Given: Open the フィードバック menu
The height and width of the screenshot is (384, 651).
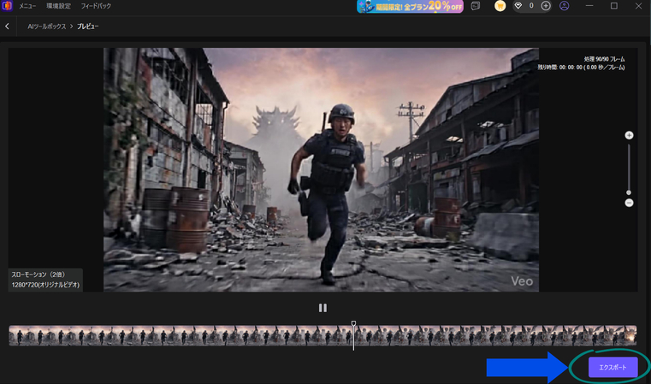Looking at the screenshot, I should coord(96,6).
